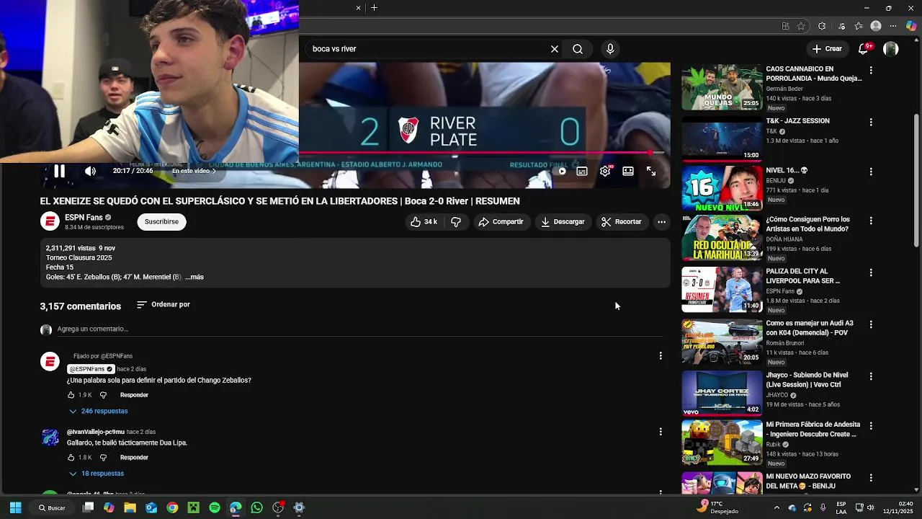The width and height of the screenshot is (922, 519).
Task: Click the Recortar button
Action: 621,222
